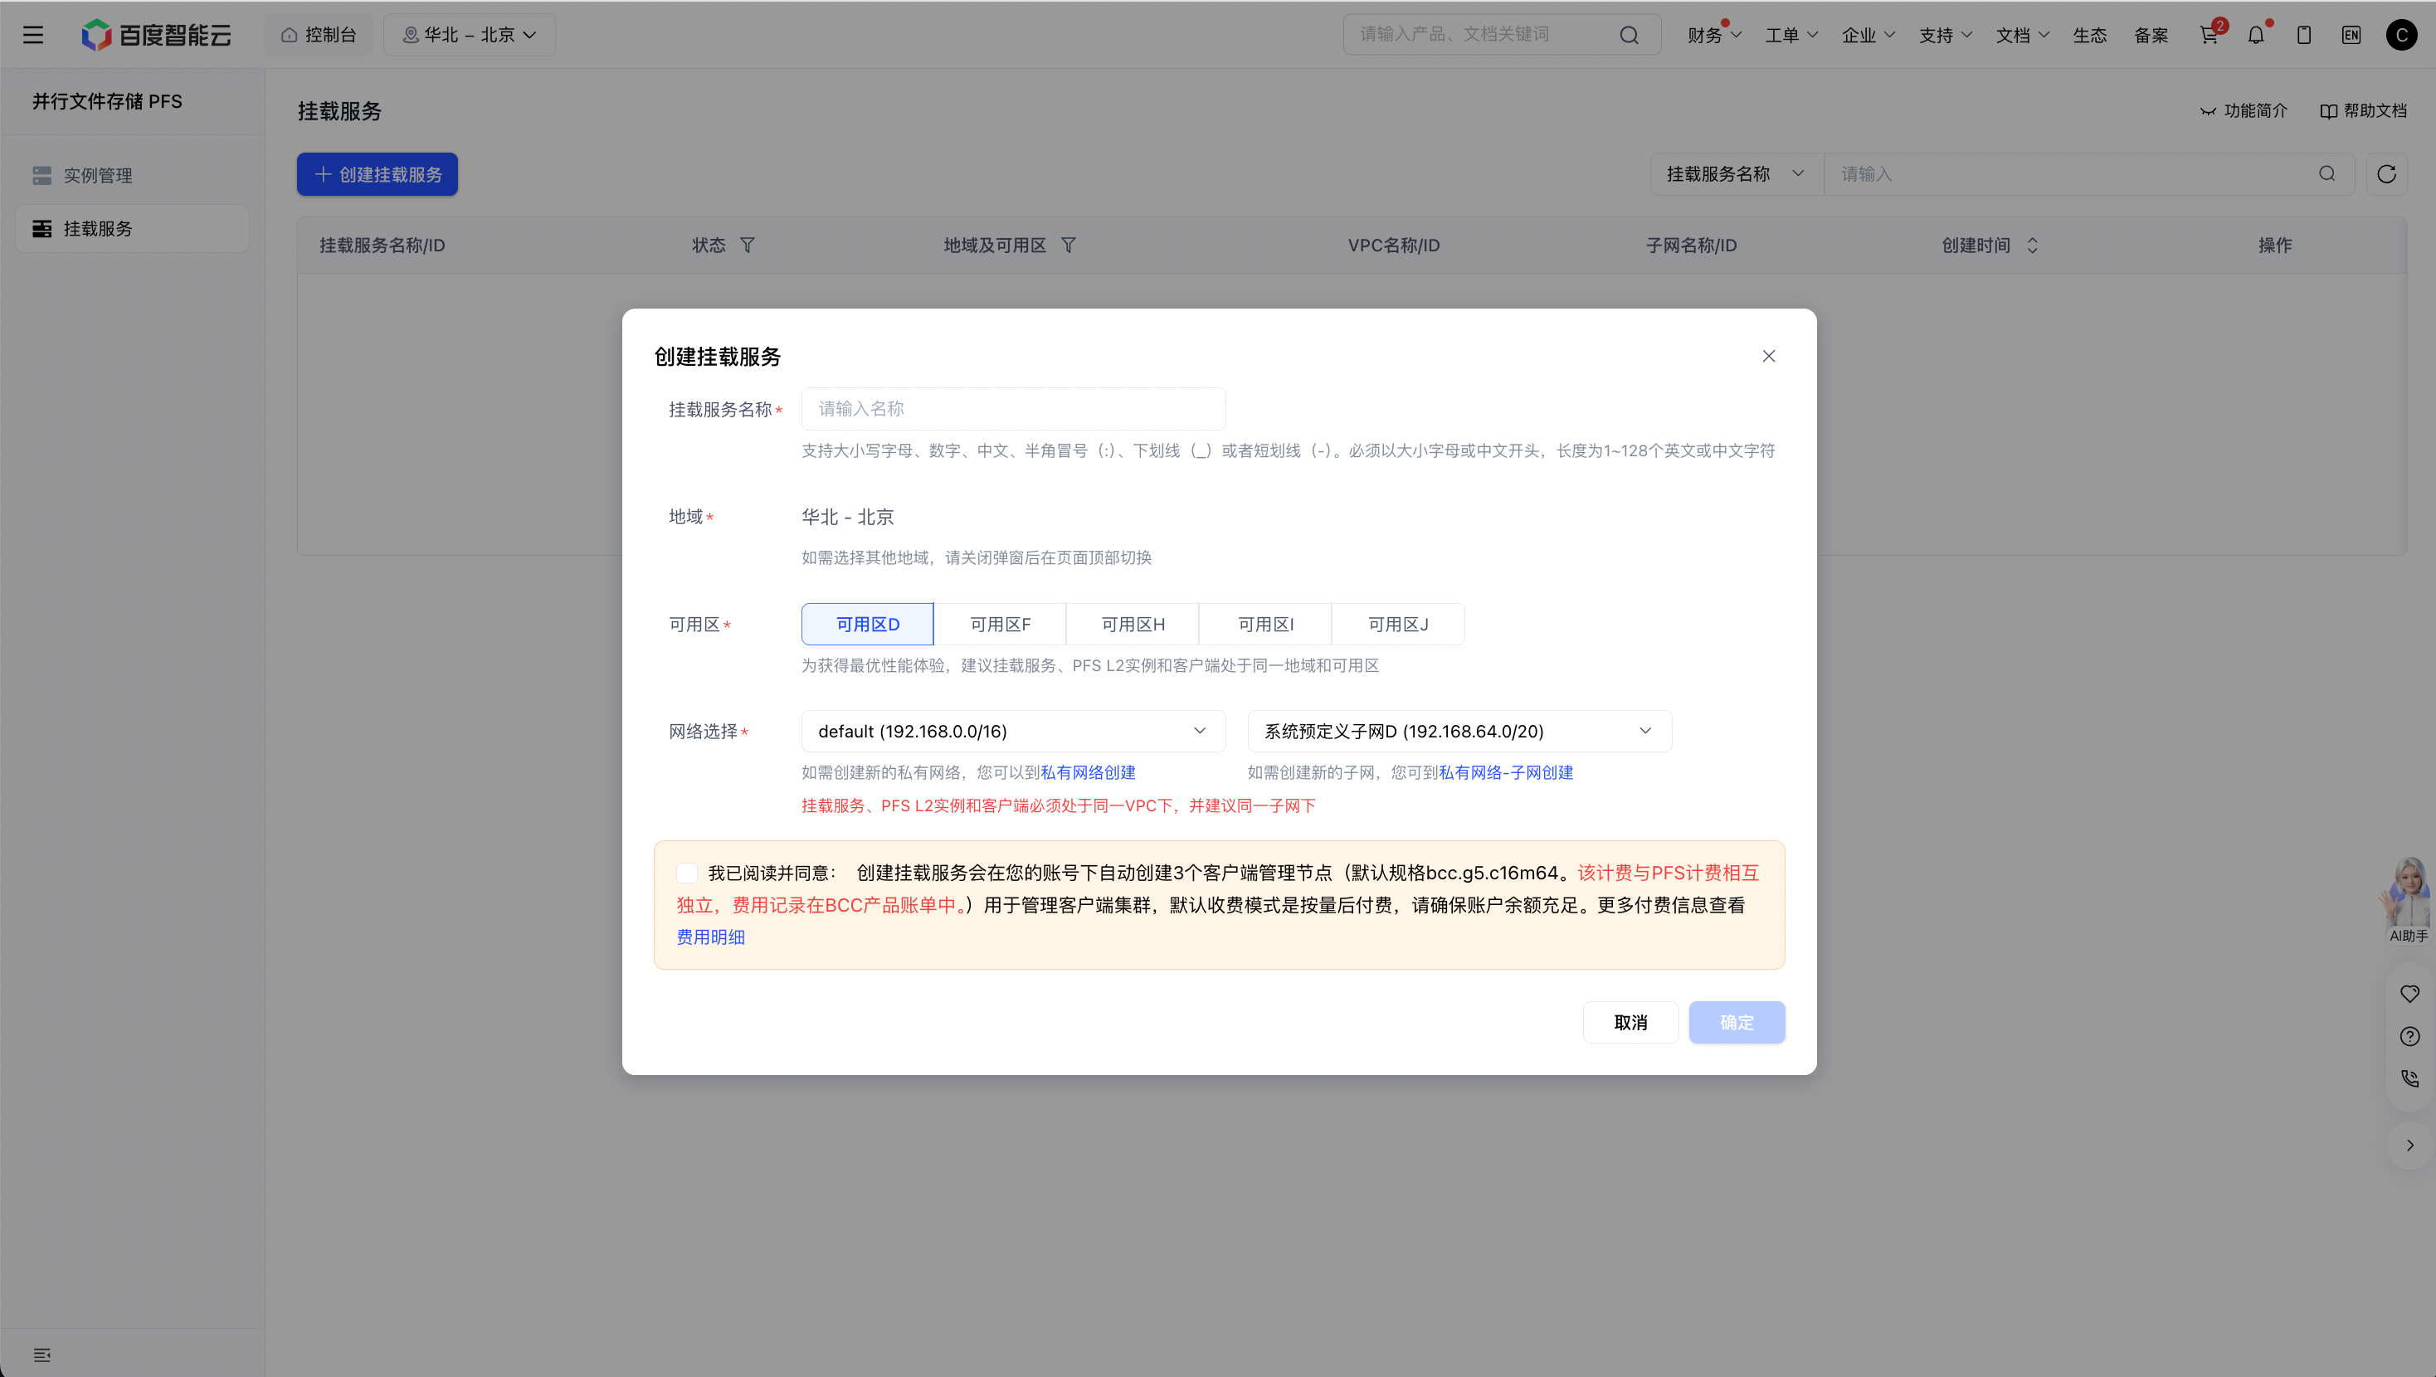
Task: Open the AI助手 assistant avatar
Action: click(x=2409, y=898)
